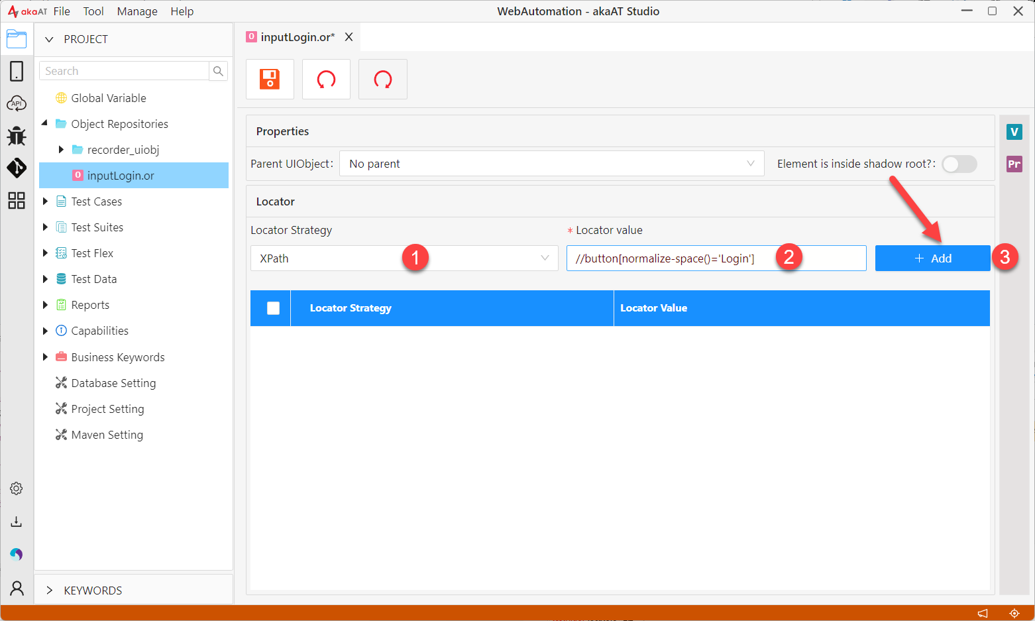Click the blue Add locator button
Screen dimensions: 1035x621
click(932, 258)
